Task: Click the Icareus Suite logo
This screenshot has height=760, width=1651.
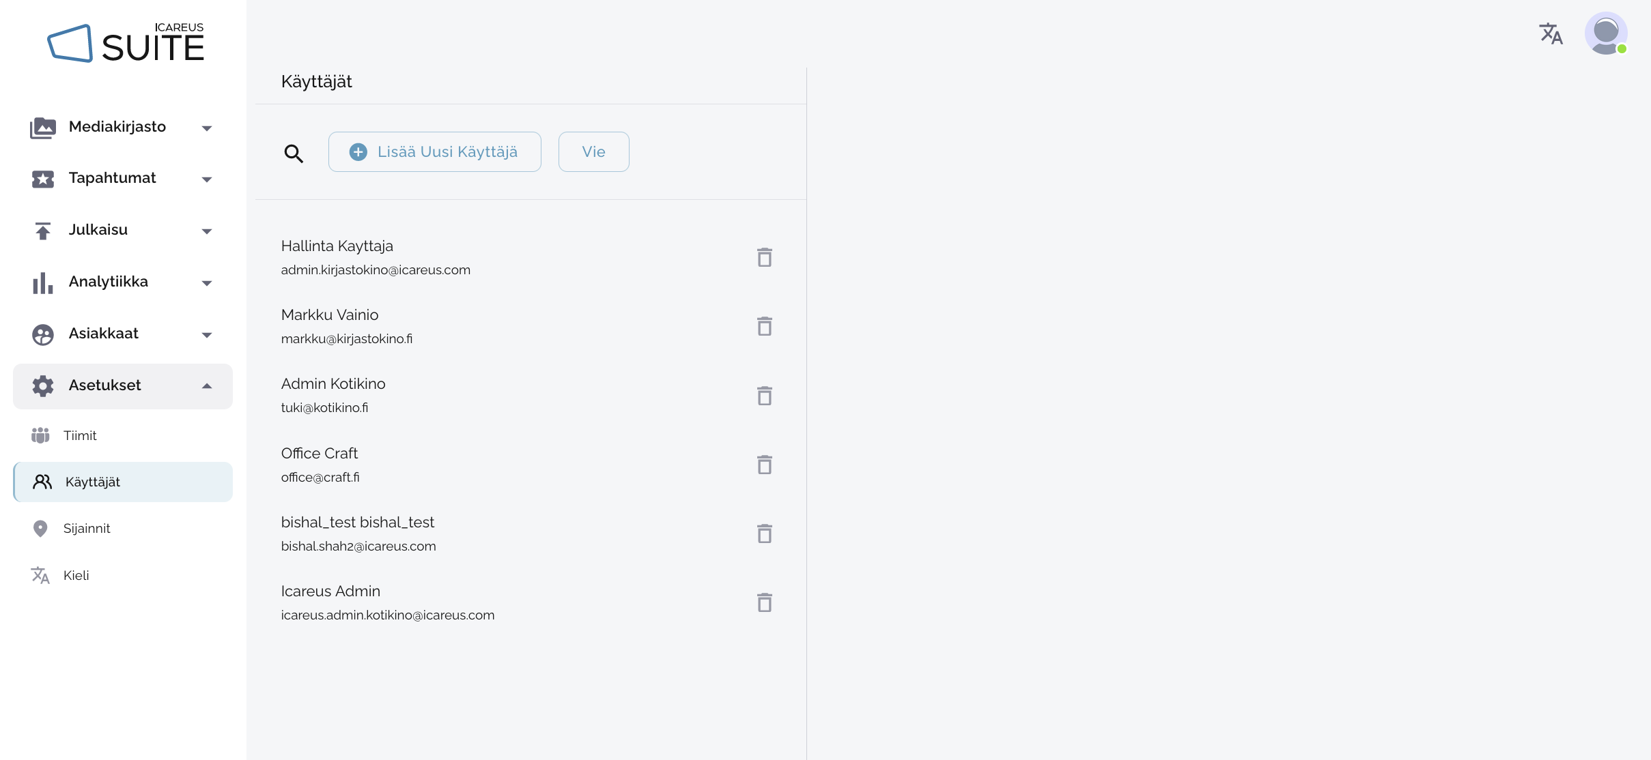Action: pyautogui.click(x=126, y=44)
